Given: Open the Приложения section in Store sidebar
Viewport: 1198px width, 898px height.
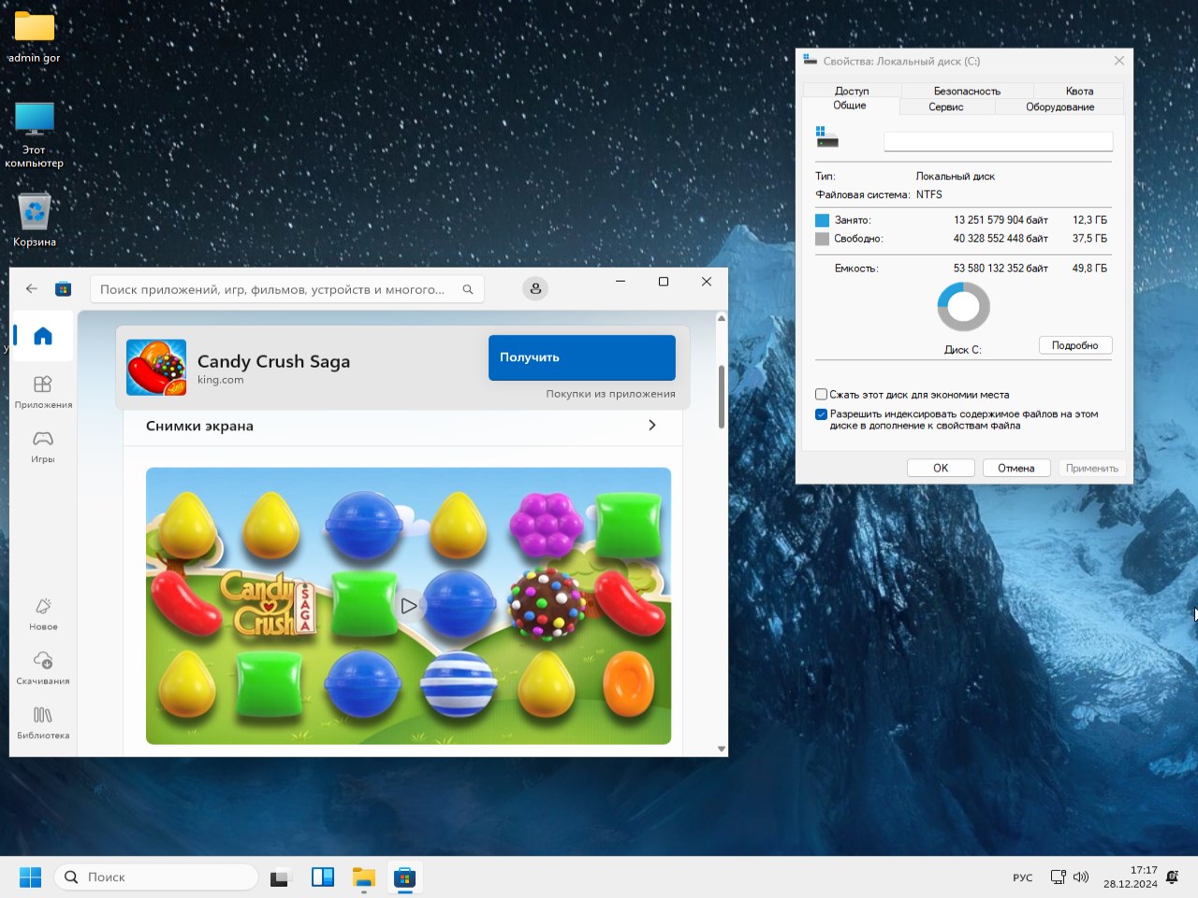Looking at the screenshot, I should [x=43, y=392].
